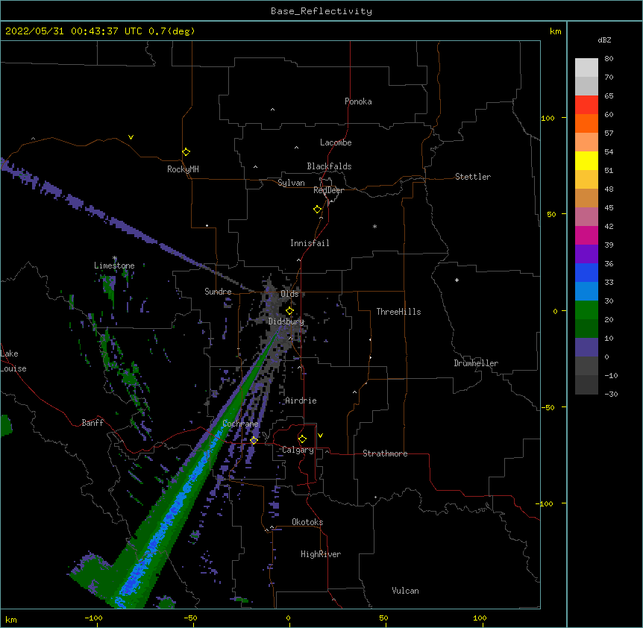Screen dimensions: 643x628
Task: Select the purple 39-36 dBZ legend swatch
Action: [586, 254]
